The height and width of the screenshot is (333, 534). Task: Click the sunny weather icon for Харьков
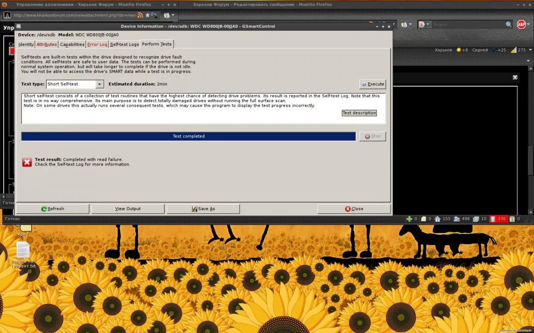pyautogui.click(x=459, y=50)
